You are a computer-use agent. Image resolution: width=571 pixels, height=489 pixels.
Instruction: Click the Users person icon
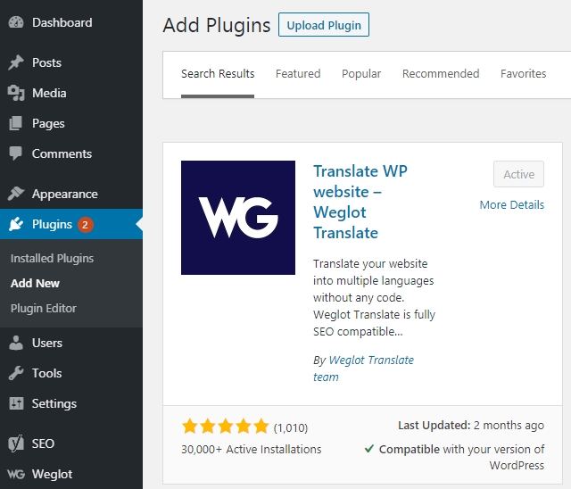(x=16, y=343)
